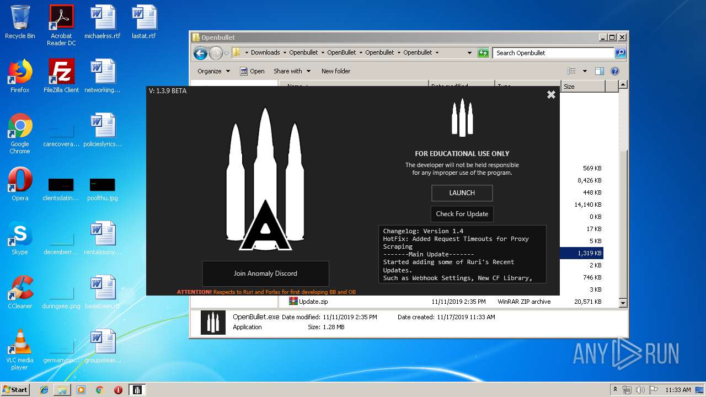Open Explorer help icon
Viewport: 706px width, 397px height.
(615, 71)
